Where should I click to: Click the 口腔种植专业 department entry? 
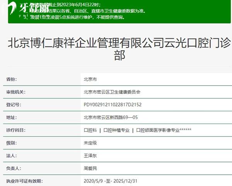coord(116,130)
